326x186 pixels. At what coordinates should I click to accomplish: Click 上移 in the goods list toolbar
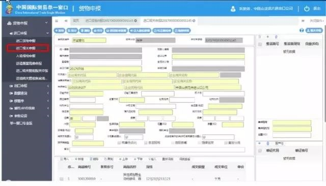point(123,159)
